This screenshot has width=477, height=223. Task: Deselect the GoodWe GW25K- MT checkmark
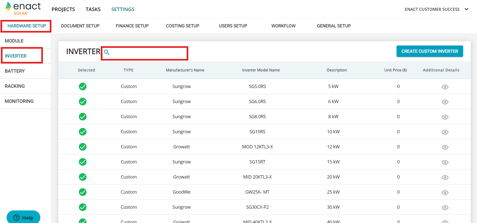(83, 192)
